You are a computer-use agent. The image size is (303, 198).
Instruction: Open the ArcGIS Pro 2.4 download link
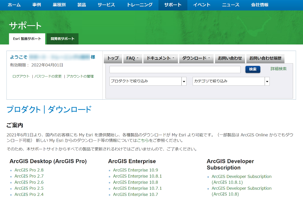click(x=29, y=195)
